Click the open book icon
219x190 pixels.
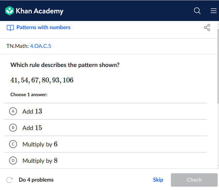click(10, 28)
